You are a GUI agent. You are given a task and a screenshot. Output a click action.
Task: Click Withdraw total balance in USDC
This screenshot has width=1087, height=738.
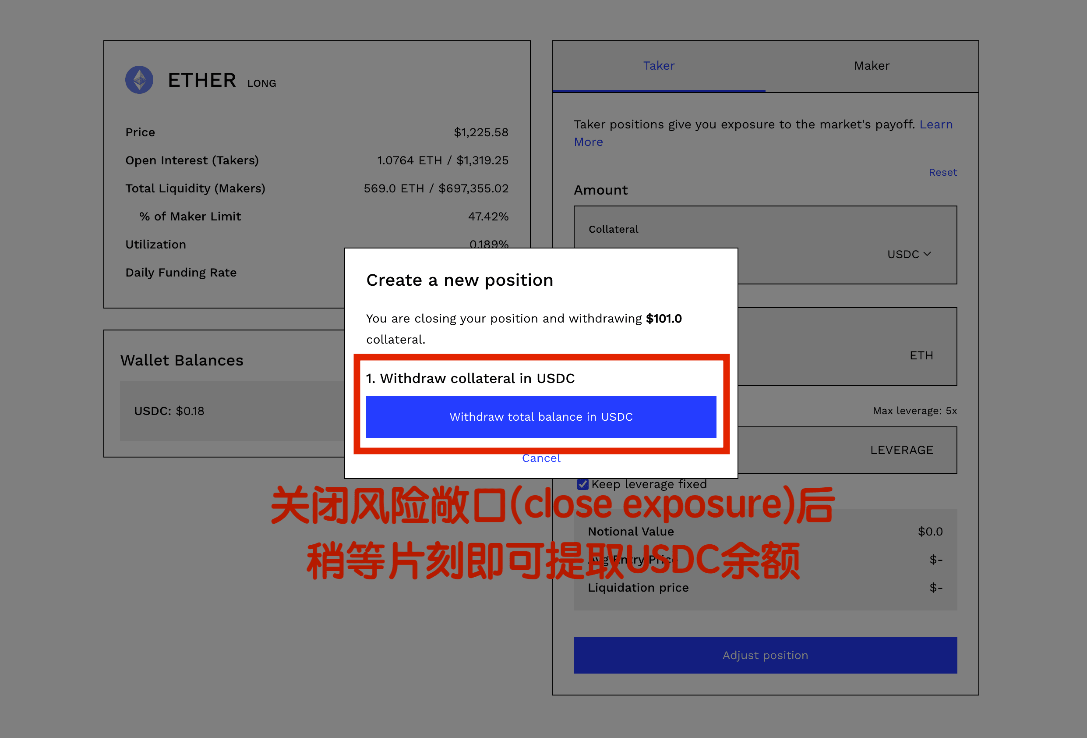pyautogui.click(x=541, y=416)
